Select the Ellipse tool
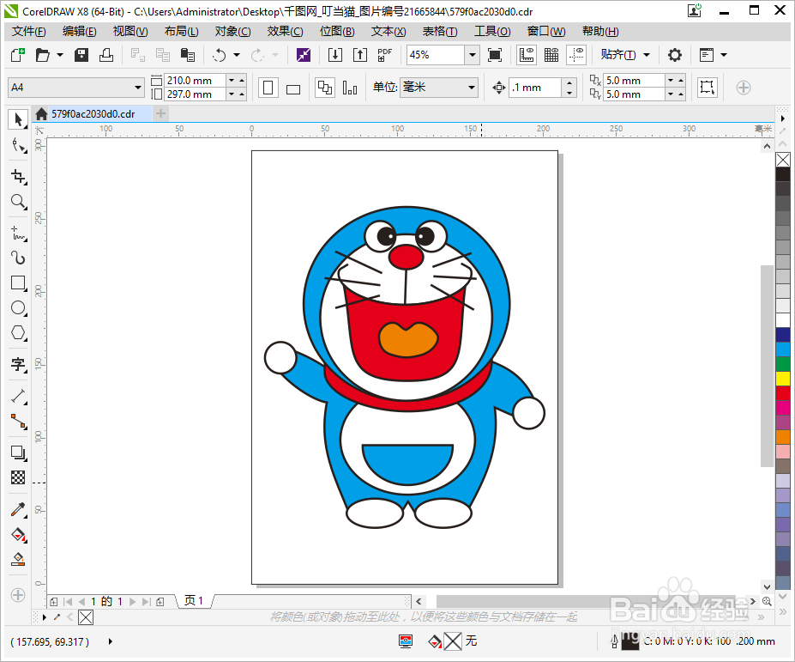The height and width of the screenshot is (662, 795). click(18, 307)
